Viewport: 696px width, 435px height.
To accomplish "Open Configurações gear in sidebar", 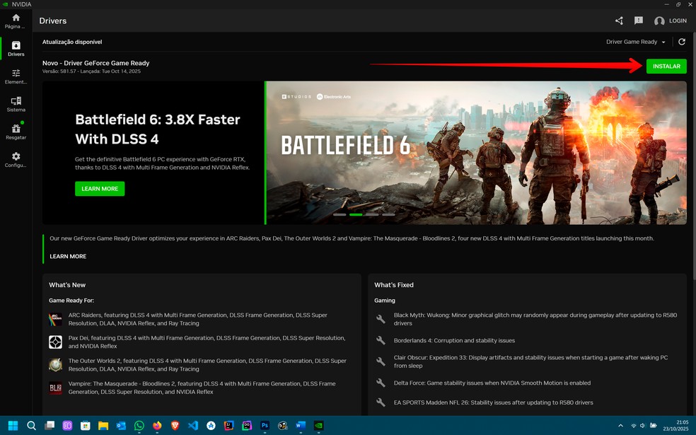I will point(16,159).
